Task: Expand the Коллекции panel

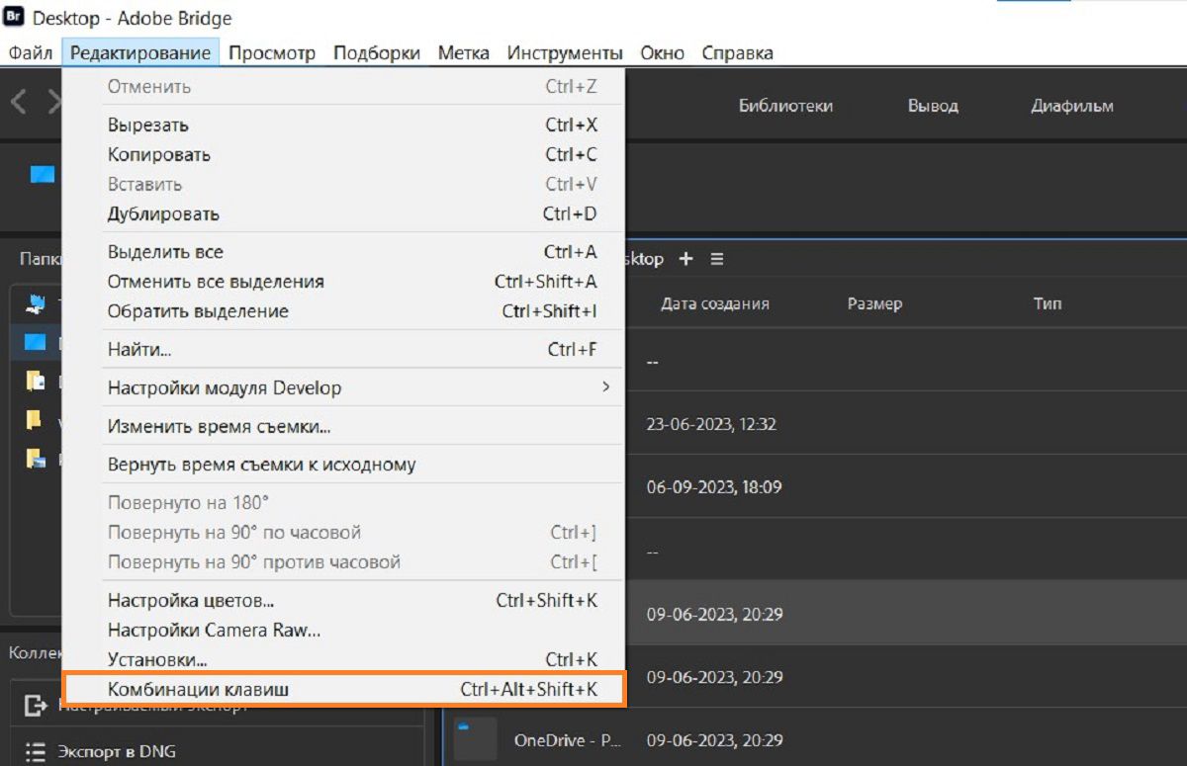Action: click(x=33, y=652)
